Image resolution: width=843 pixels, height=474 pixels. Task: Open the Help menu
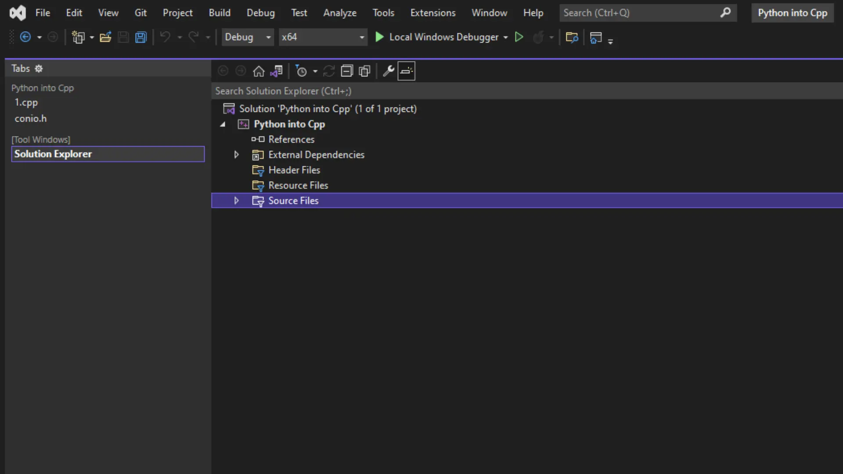coord(533,13)
